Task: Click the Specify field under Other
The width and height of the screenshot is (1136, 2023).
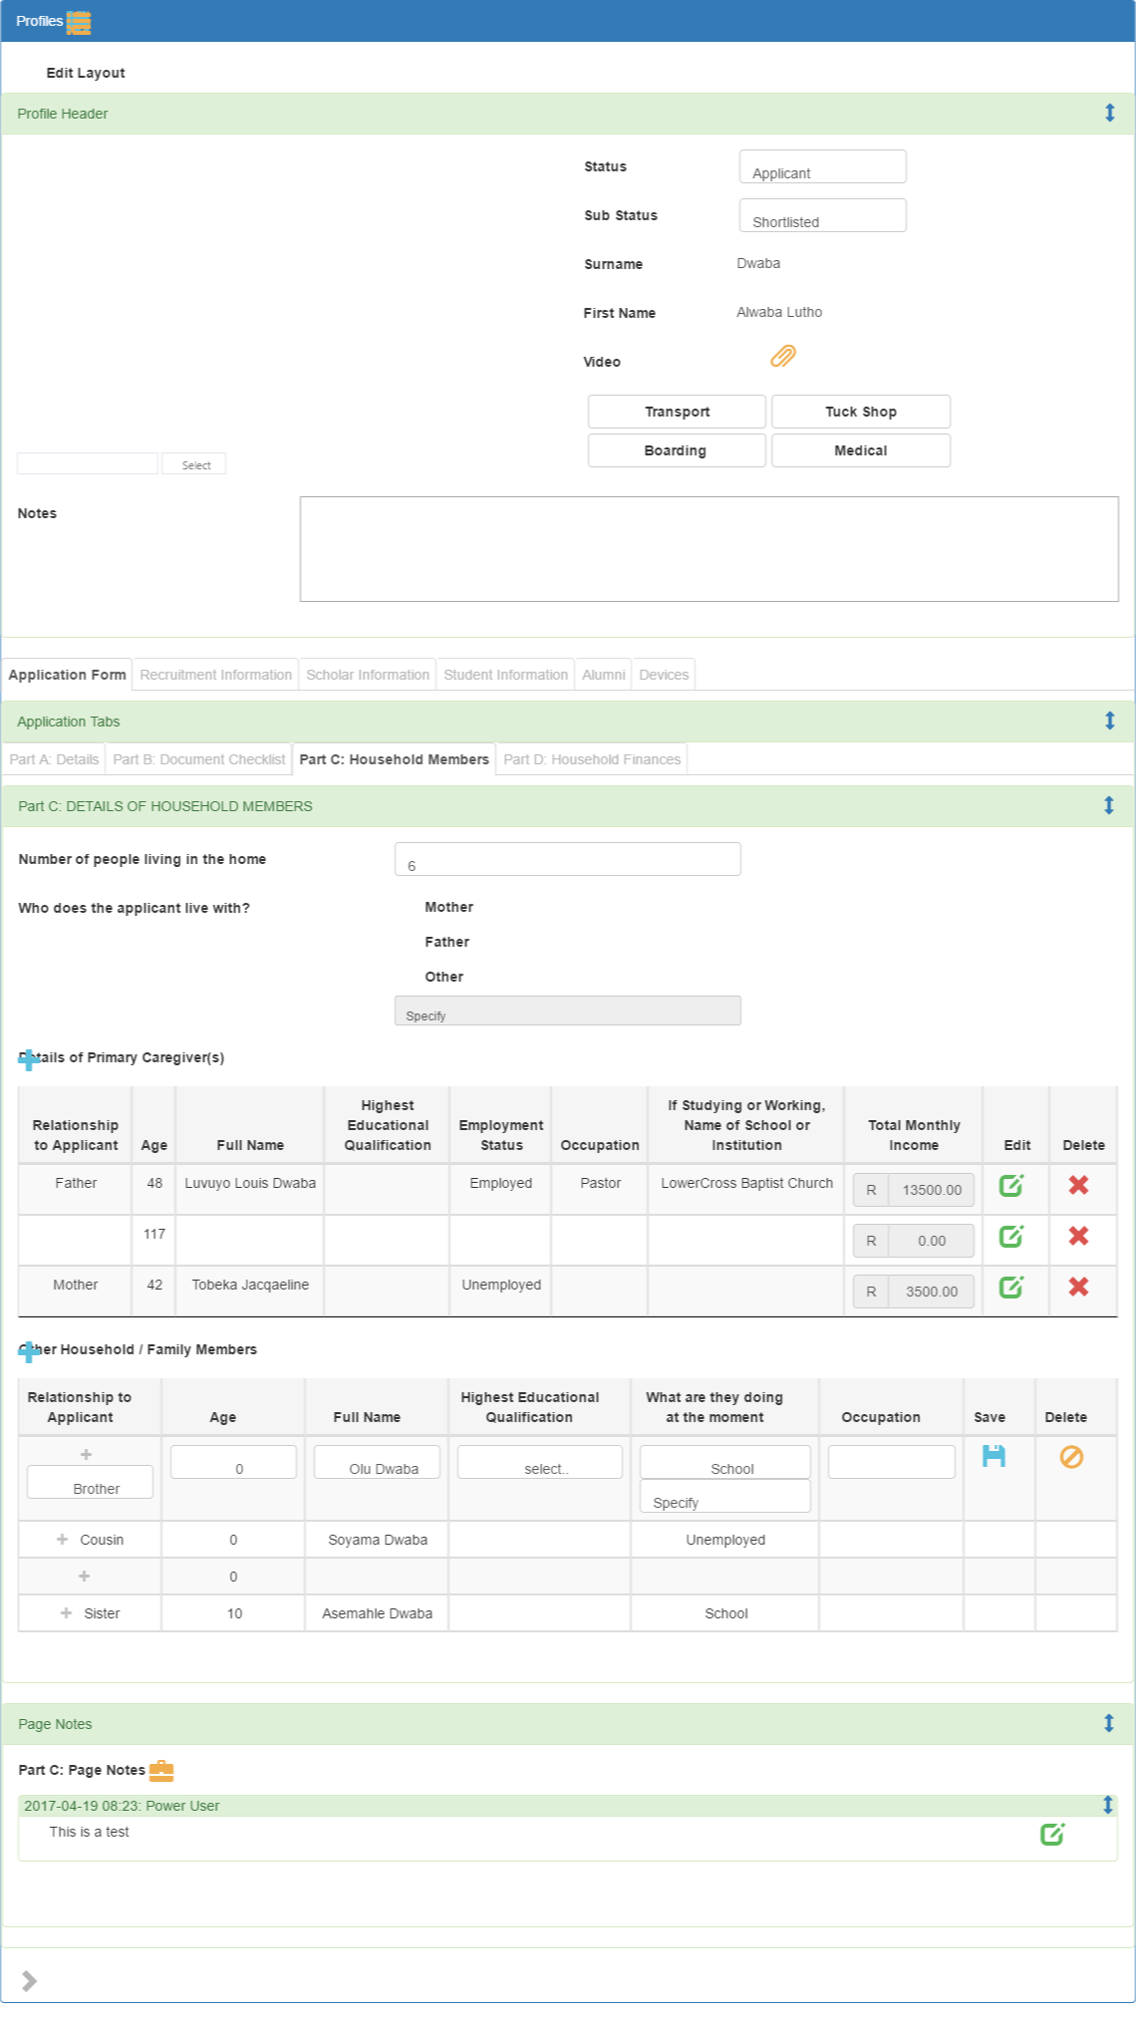Action: click(x=567, y=1011)
